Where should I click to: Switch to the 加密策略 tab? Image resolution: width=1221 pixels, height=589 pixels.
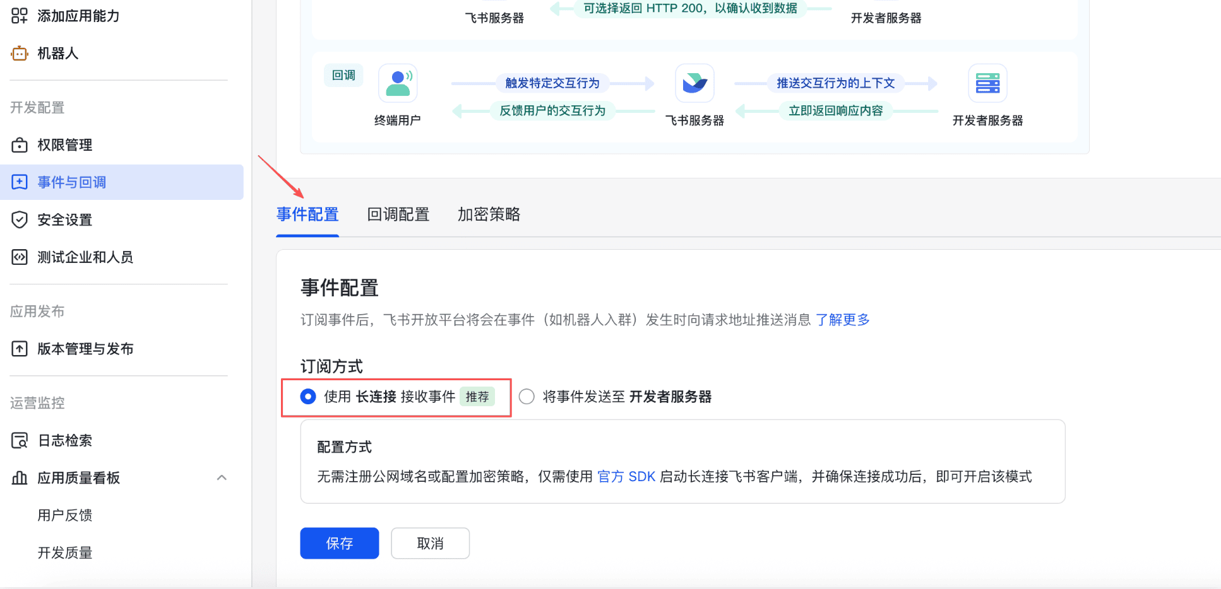pyautogui.click(x=489, y=215)
